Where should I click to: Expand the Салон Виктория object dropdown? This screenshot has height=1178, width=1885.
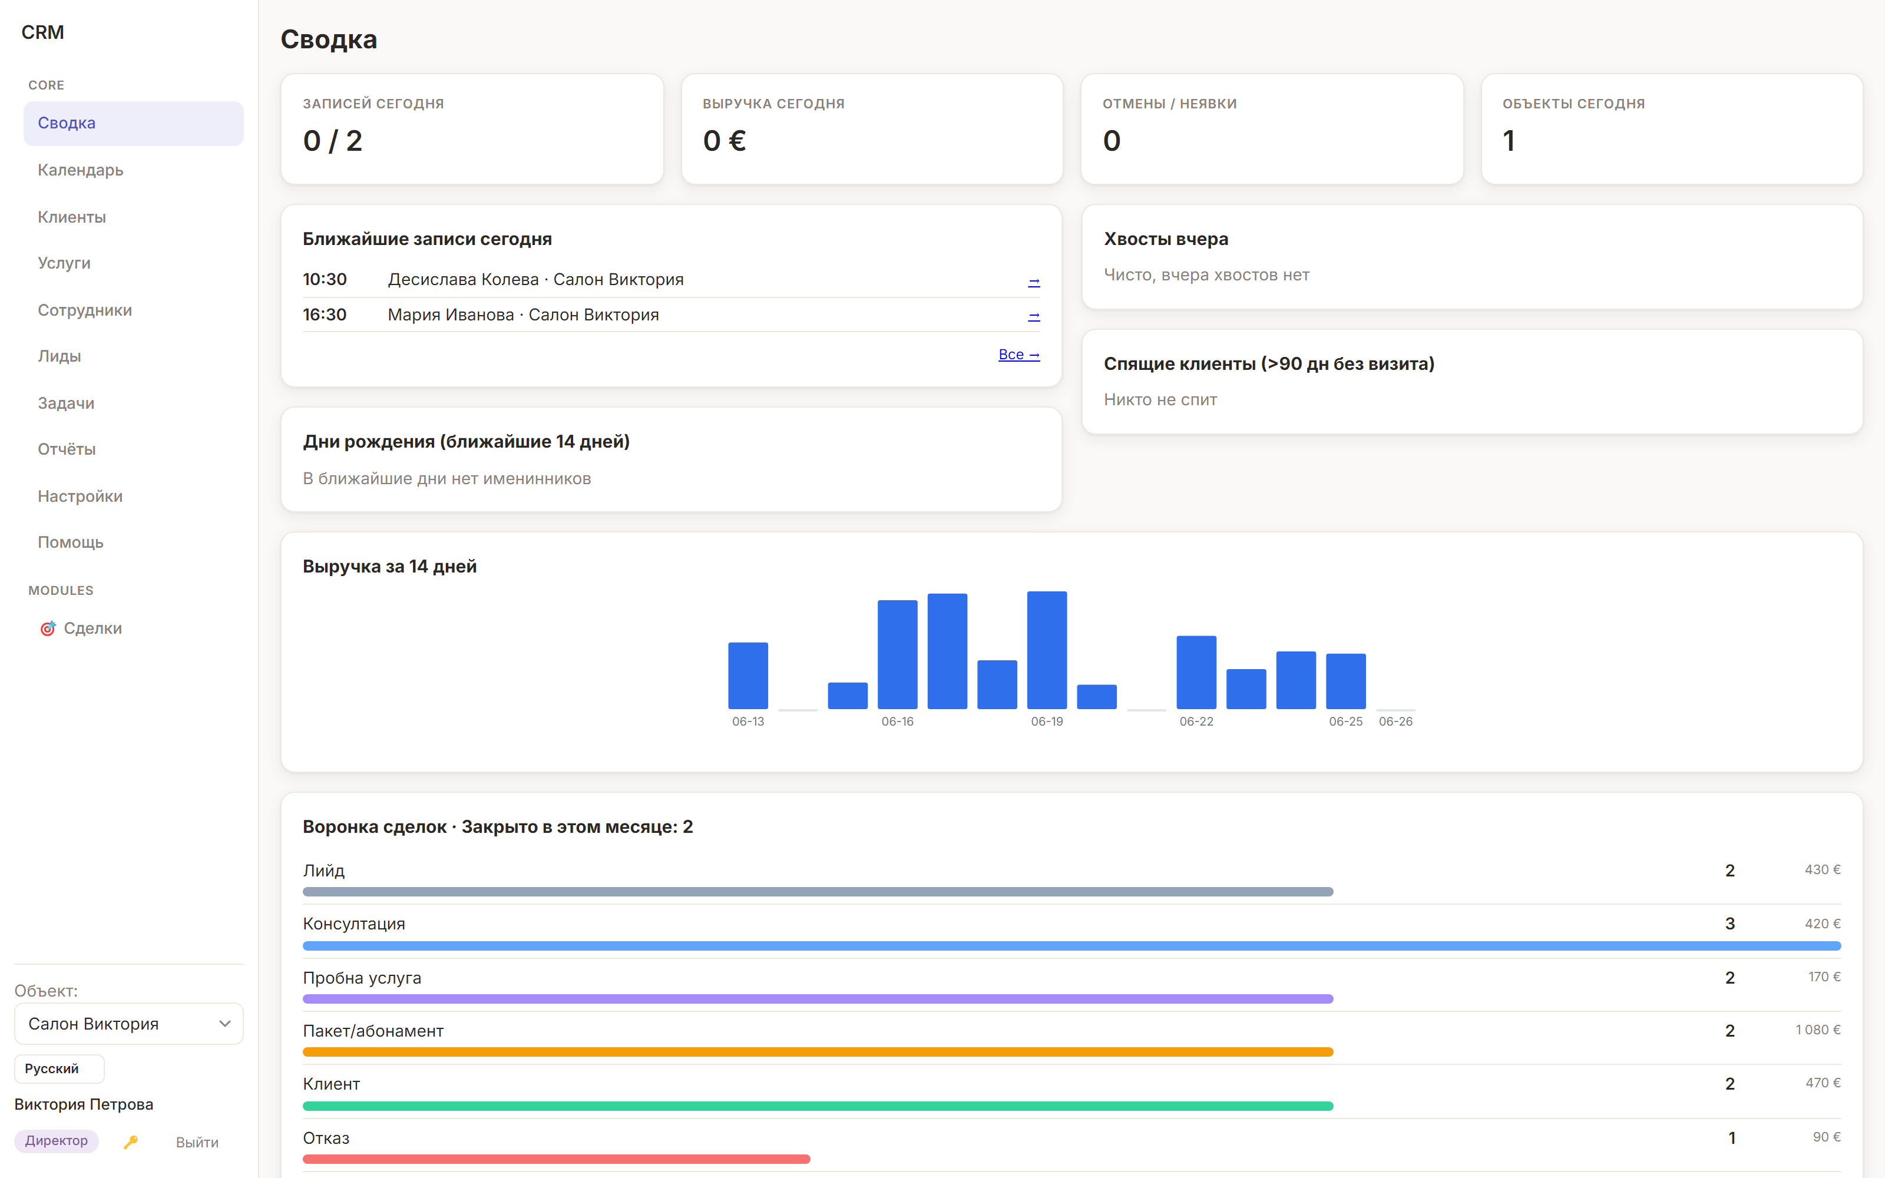coord(128,1024)
